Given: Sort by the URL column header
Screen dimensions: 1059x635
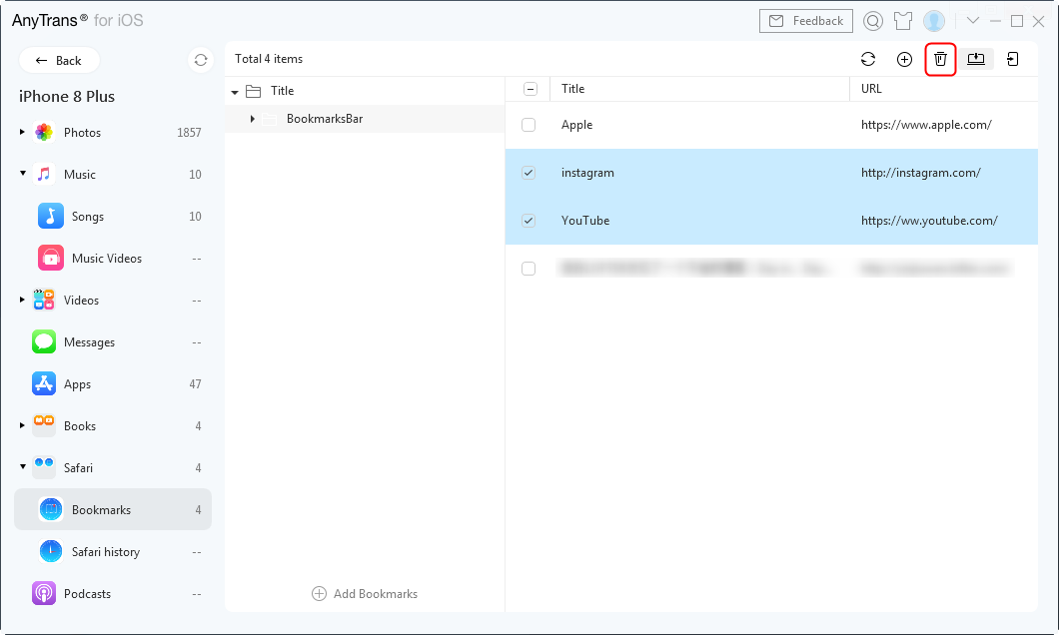Looking at the screenshot, I should [871, 89].
